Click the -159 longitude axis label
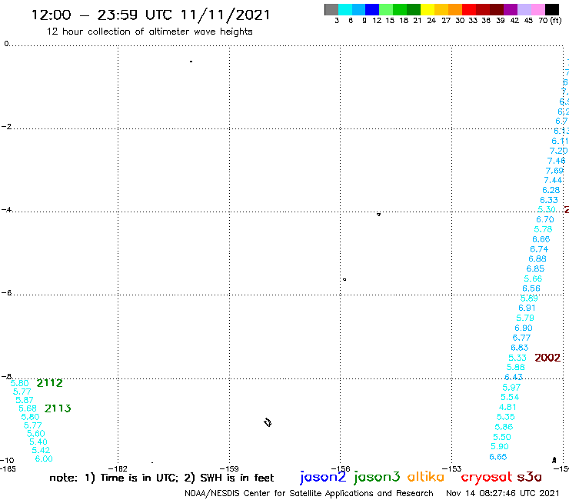Image resolution: width=569 pixels, height=500 pixels. coord(229,468)
